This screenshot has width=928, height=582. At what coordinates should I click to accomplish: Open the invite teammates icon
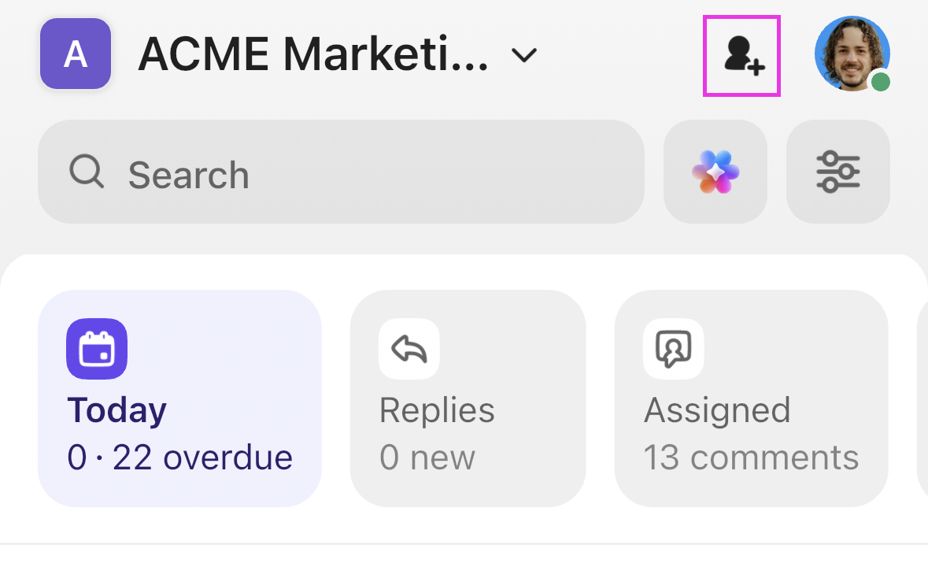[741, 55]
